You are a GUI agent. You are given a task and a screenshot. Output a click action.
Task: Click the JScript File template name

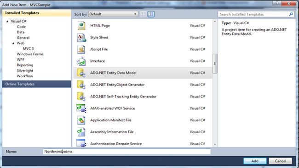(99, 49)
